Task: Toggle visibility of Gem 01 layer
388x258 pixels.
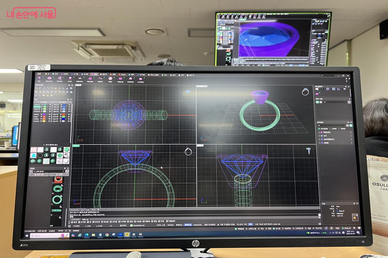Action: point(69,104)
